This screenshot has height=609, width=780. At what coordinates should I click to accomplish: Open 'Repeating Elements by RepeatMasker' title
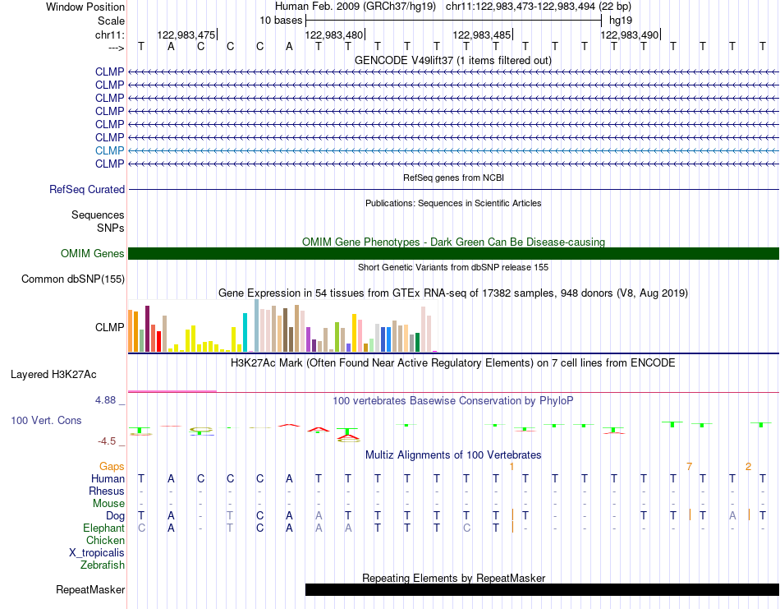(453, 578)
